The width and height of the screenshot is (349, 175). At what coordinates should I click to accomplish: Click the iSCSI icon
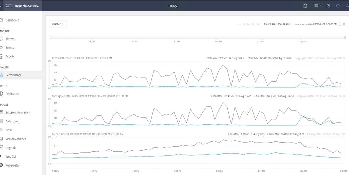pos(1,130)
